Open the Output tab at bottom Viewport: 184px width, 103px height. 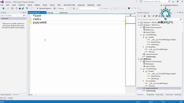tap(10, 98)
